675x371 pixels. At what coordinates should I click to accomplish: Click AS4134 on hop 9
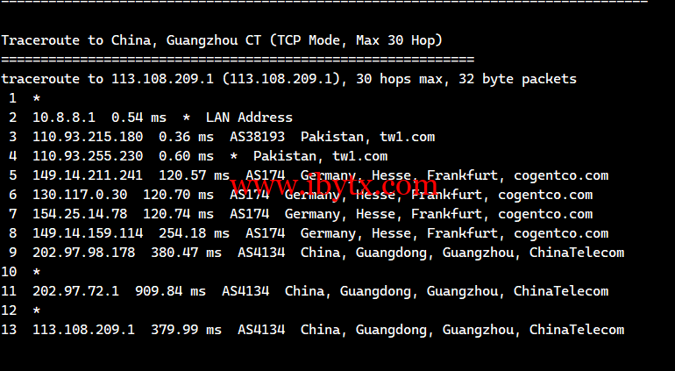(261, 253)
